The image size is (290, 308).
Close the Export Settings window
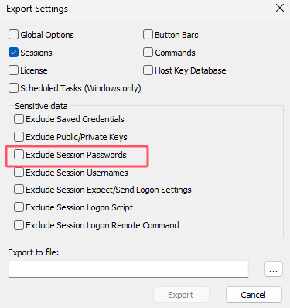point(280,8)
